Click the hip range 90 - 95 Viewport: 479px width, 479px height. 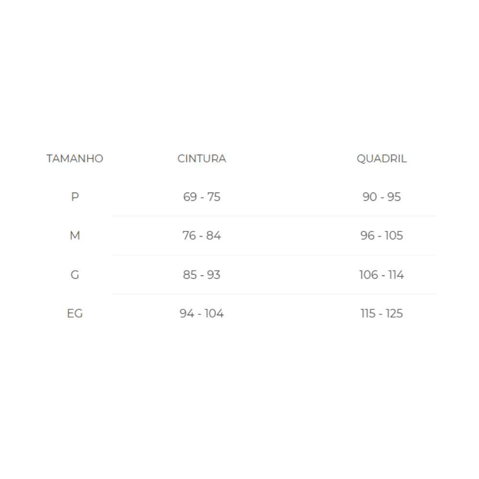click(x=382, y=197)
